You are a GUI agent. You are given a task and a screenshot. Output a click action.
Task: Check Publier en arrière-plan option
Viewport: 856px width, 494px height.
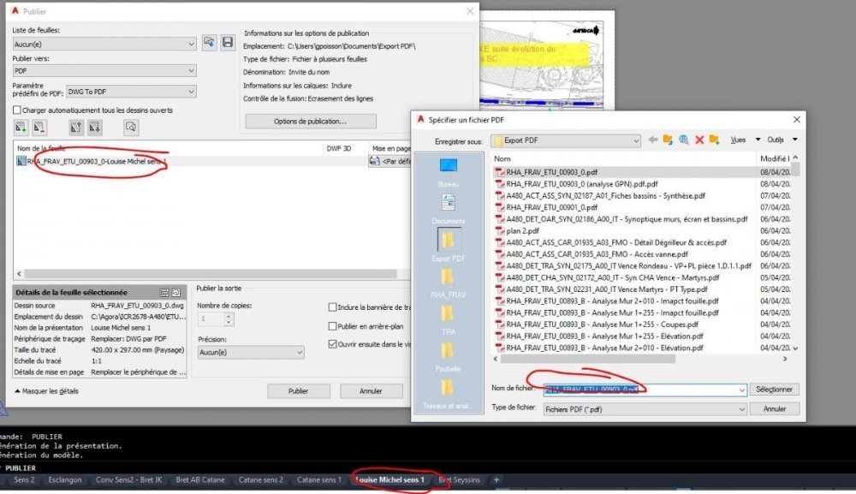click(332, 326)
